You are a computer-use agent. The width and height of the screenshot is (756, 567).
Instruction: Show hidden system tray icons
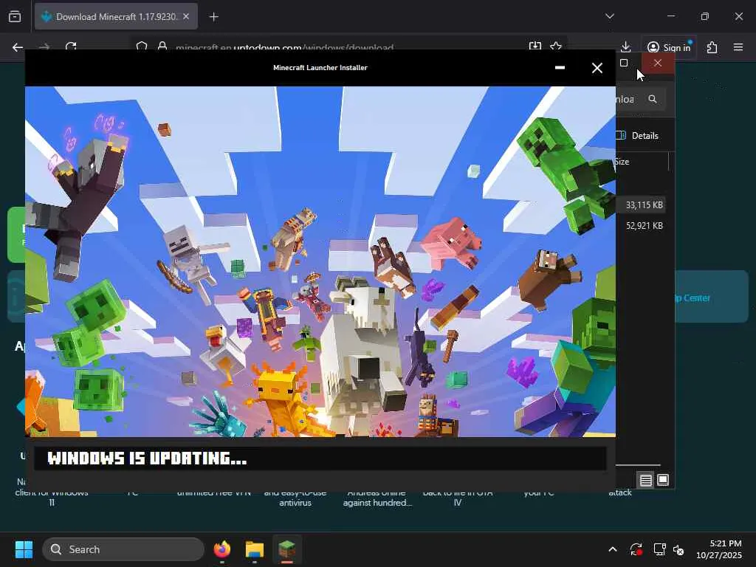tap(612, 549)
